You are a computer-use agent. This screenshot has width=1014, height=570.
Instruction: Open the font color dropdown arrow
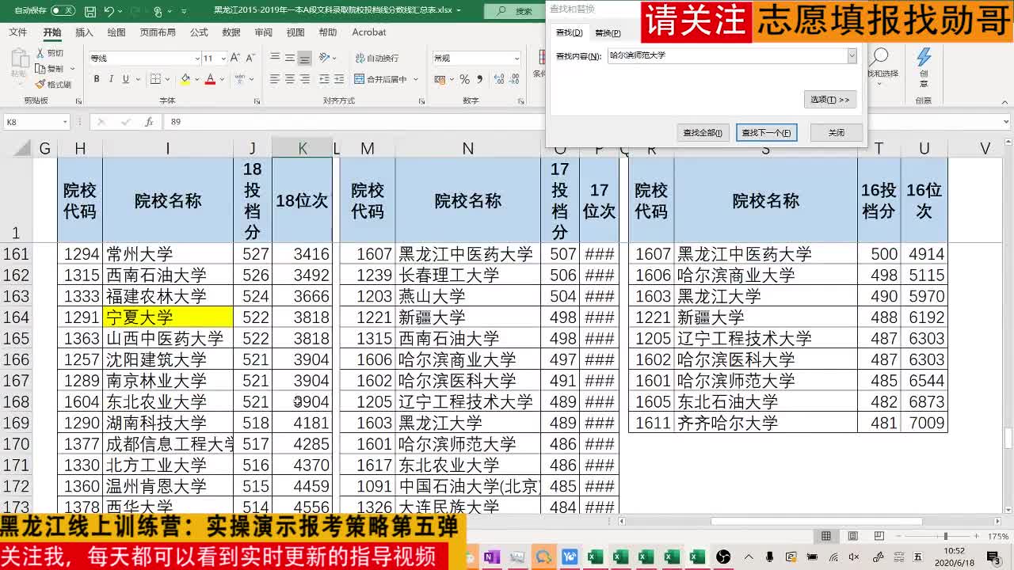(222, 79)
